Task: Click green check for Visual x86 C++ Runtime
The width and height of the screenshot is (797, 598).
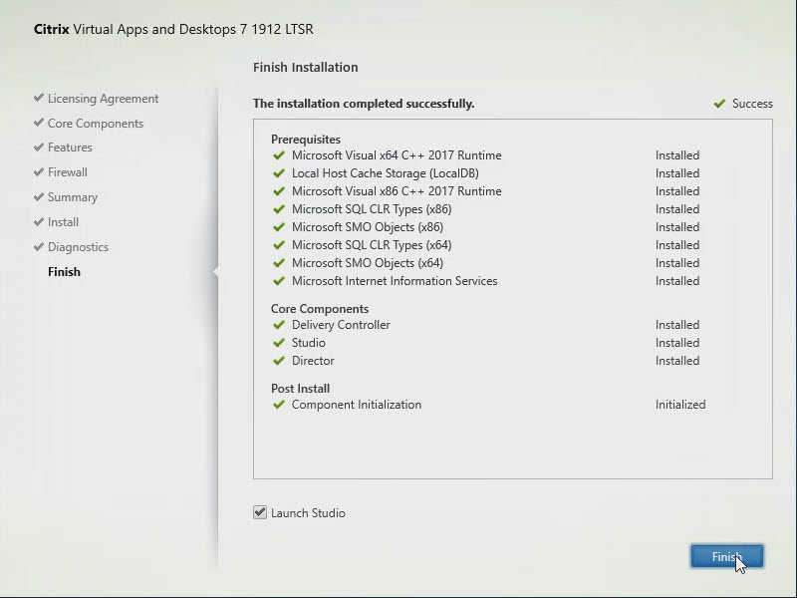Action: pyautogui.click(x=279, y=191)
